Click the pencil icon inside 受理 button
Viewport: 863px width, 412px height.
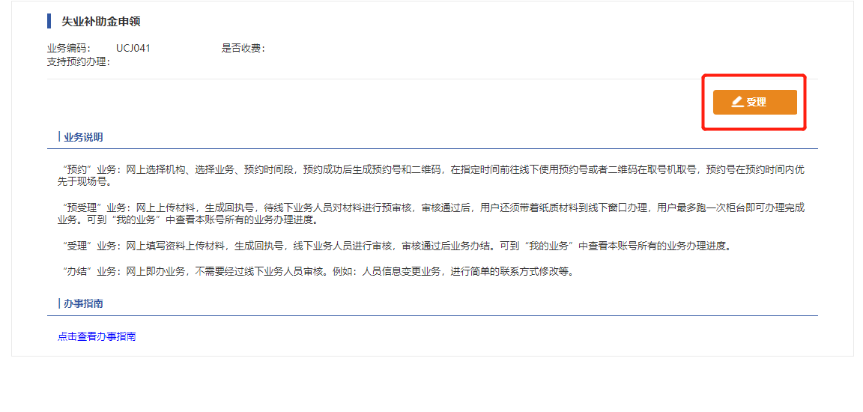[737, 103]
